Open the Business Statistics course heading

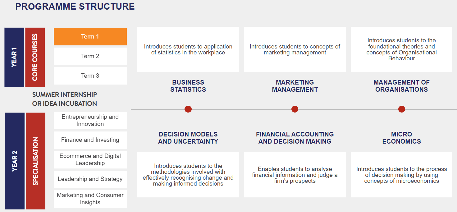click(188, 86)
